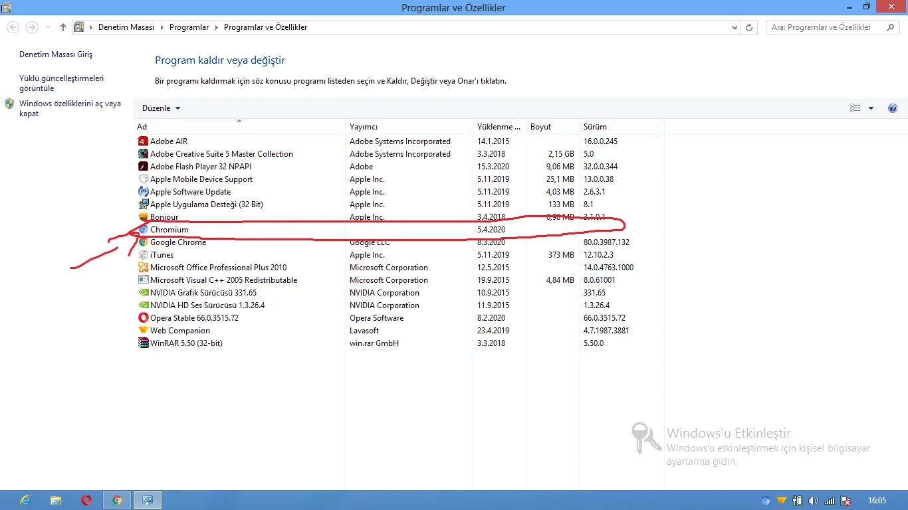Select Web Companion row name
908x510 pixels.
180,331
